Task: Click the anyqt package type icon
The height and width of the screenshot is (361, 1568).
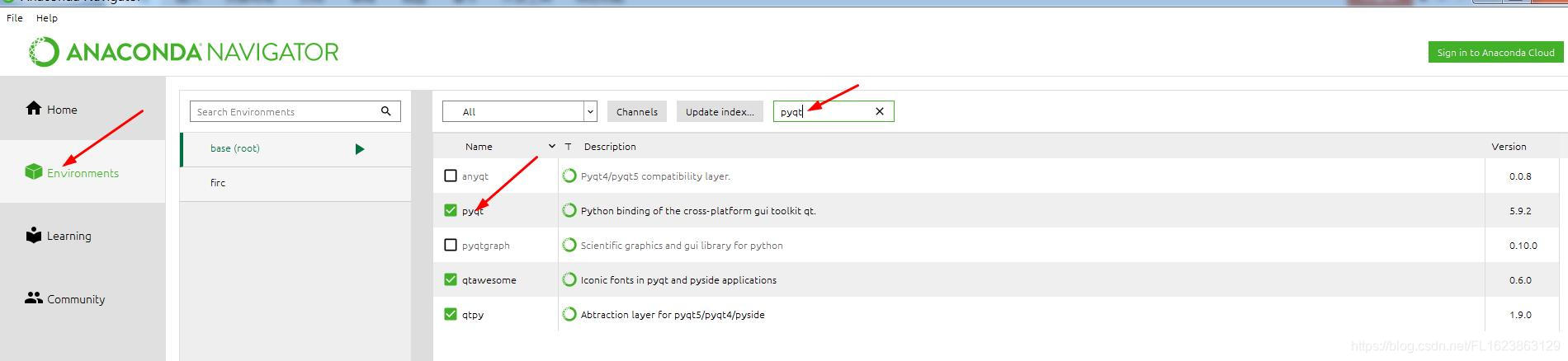Action: (569, 176)
